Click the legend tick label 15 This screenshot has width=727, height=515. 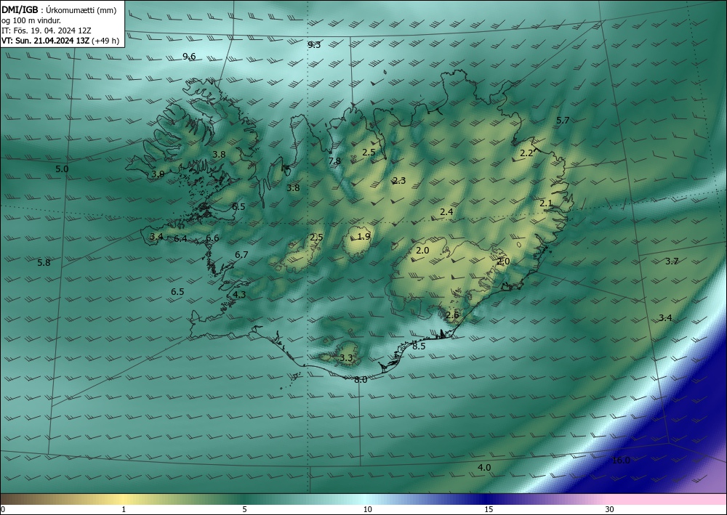point(489,509)
